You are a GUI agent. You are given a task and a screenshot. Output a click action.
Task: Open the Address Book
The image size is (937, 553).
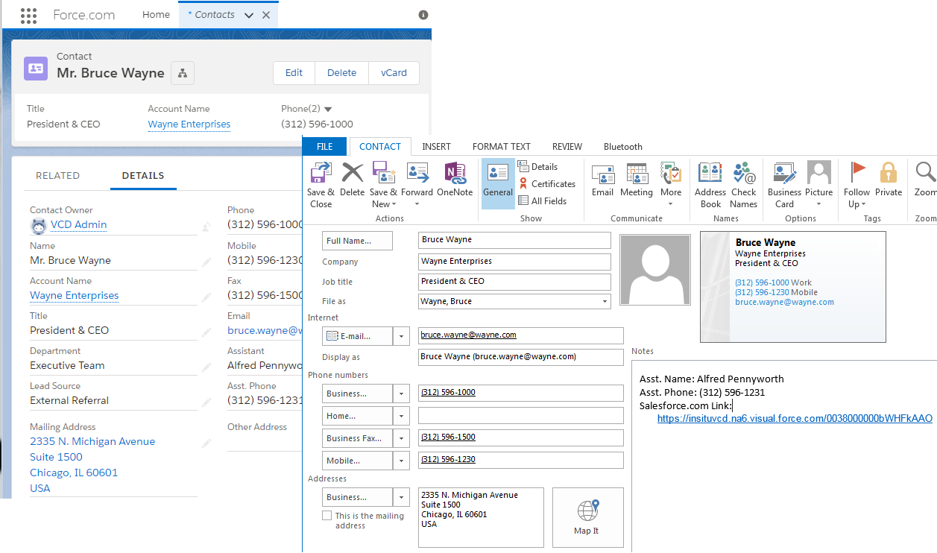709,183
